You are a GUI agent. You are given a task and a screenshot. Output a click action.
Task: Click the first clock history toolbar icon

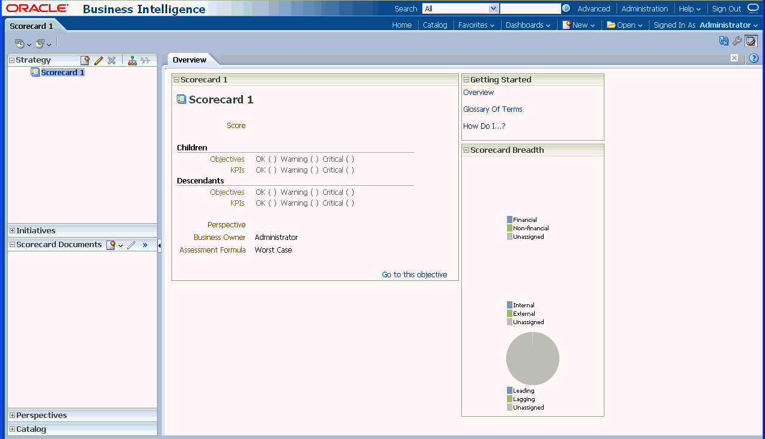point(19,44)
